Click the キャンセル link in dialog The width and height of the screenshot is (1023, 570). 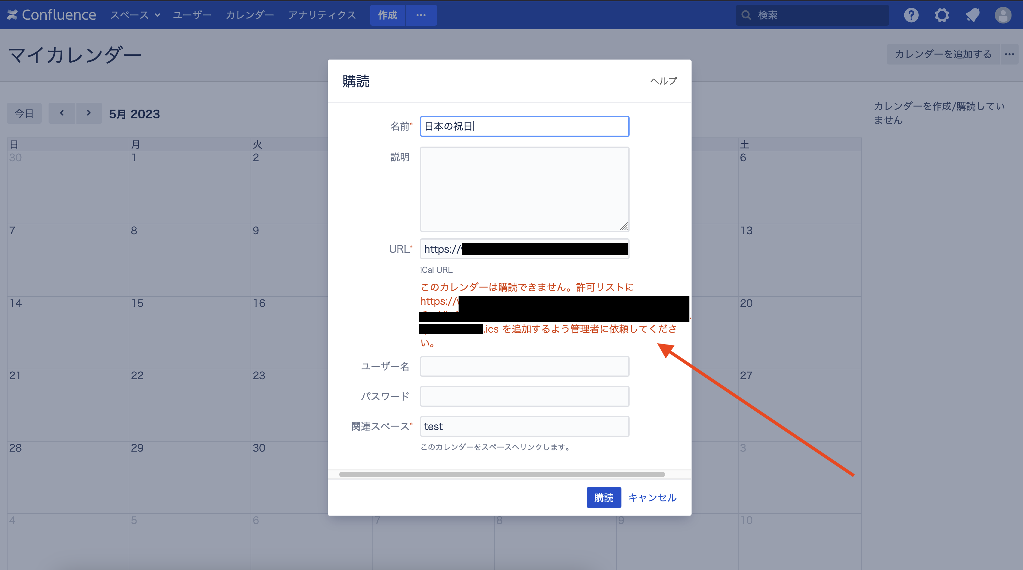pos(652,497)
